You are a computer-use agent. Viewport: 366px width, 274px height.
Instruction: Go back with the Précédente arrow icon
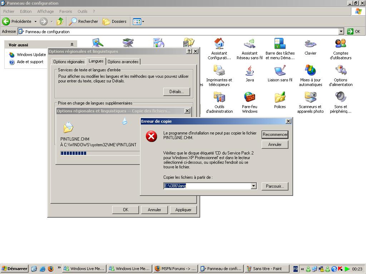(6, 21)
